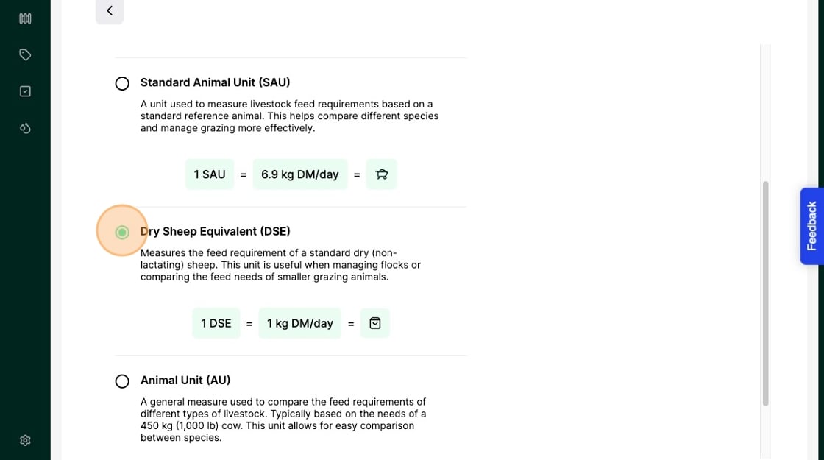The image size is (824, 460).
Task: Open the Feedback side tab
Action: coord(811,226)
